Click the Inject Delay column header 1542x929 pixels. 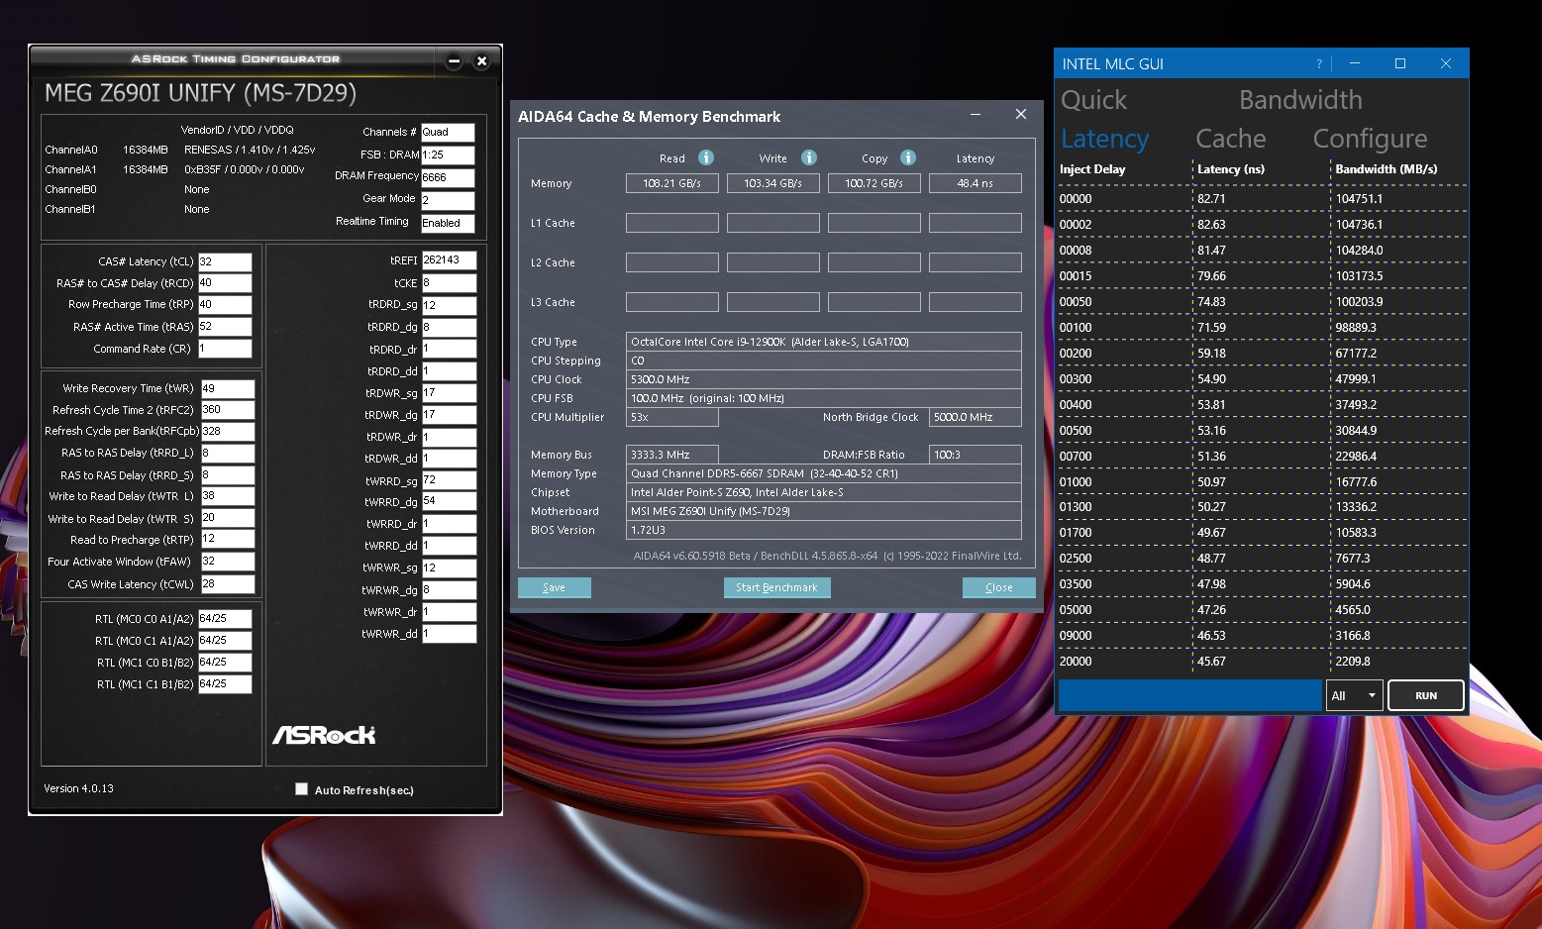[x=1092, y=169]
